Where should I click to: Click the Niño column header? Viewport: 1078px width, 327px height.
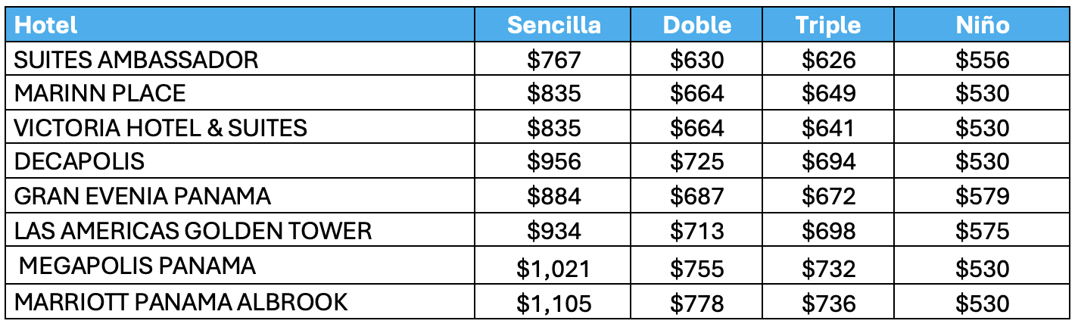pos(982,25)
